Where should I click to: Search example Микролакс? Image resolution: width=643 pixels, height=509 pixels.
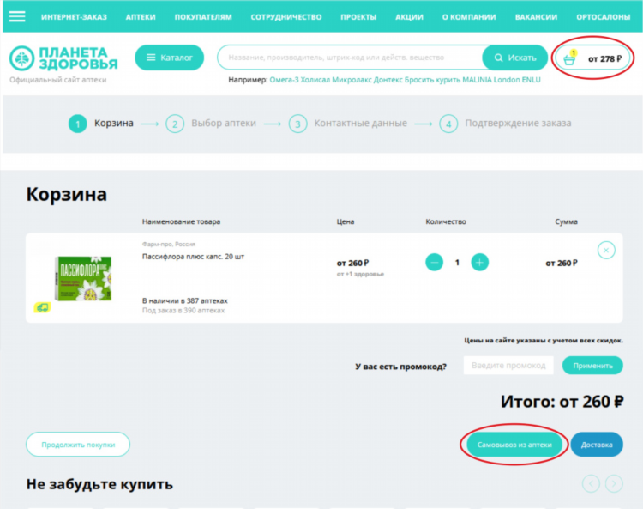click(352, 80)
